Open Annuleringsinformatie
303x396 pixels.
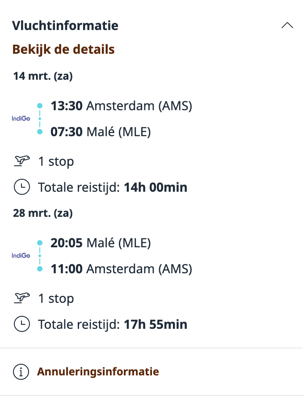(x=98, y=371)
